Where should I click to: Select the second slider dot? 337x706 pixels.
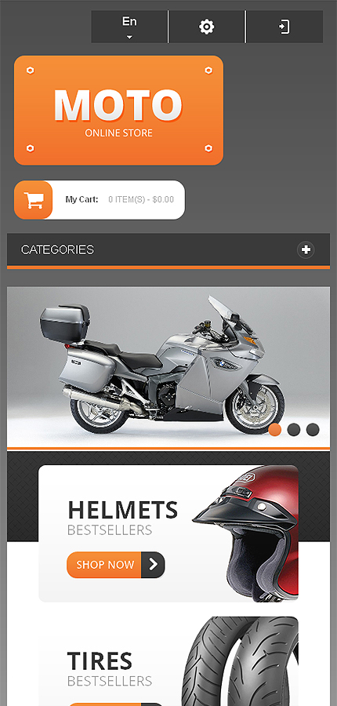tap(294, 430)
